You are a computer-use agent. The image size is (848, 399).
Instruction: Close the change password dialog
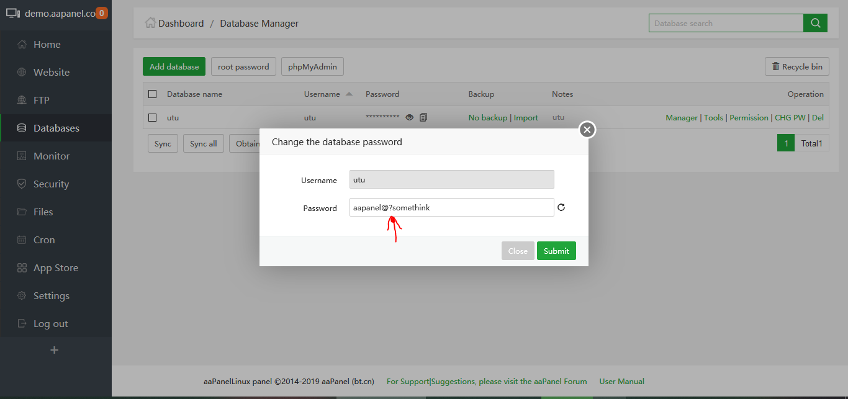pos(587,130)
